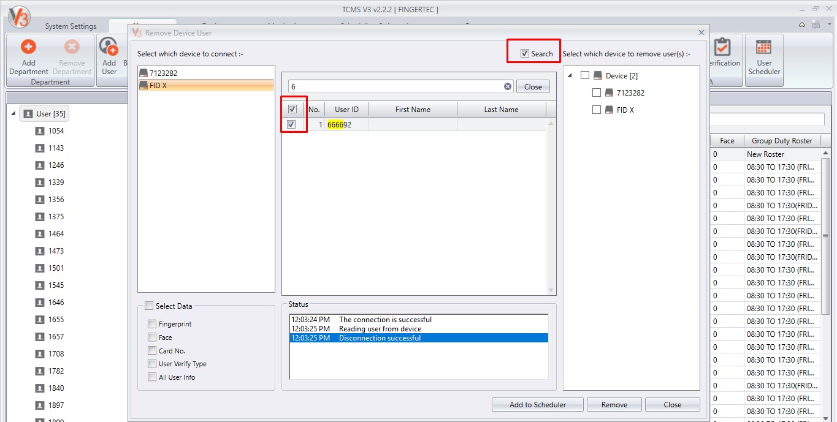
Task: Click the bottom Close button of dialog
Action: [672, 404]
